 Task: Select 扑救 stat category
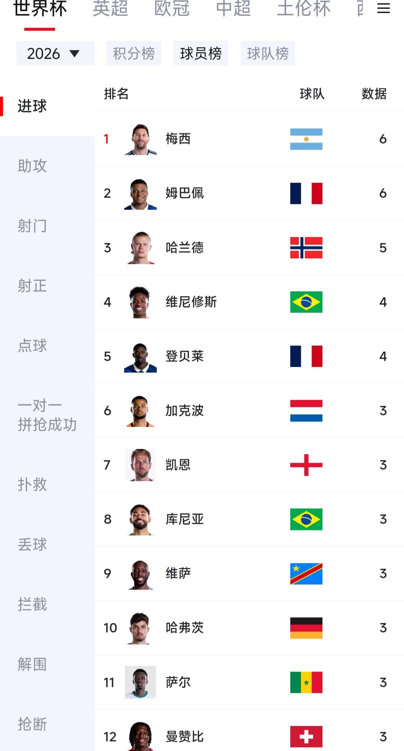point(32,484)
